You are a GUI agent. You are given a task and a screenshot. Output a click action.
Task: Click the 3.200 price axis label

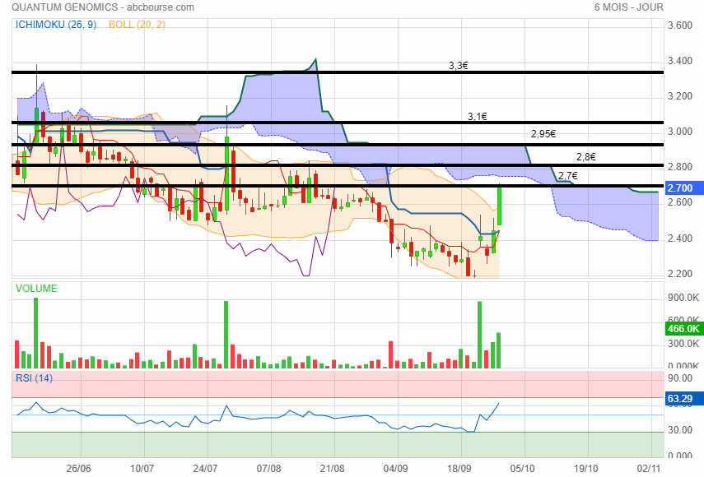[x=680, y=96]
